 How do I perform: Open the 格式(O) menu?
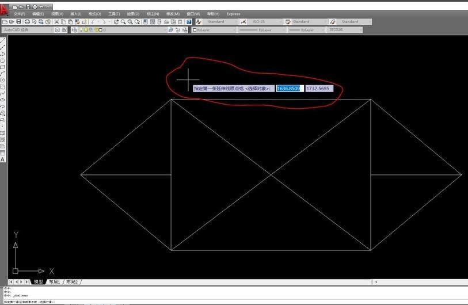(94, 14)
